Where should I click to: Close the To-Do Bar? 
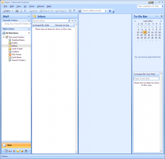coord(161,16)
